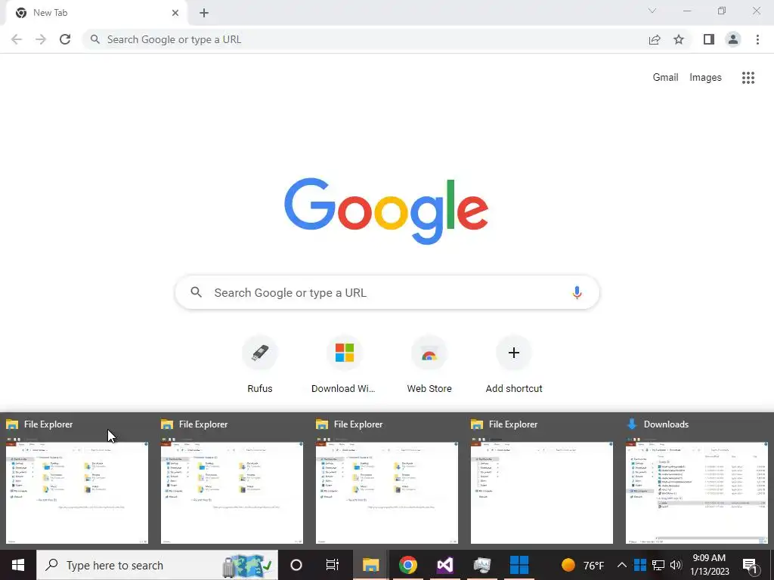
Task: Open the 76°F weather widget
Action: pos(583,565)
